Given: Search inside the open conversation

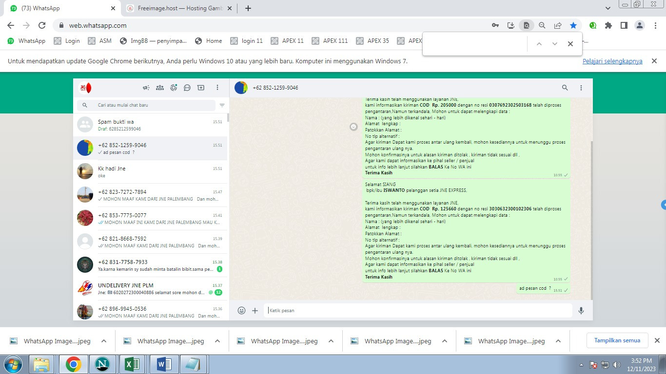Looking at the screenshot, I should point(565,88).
